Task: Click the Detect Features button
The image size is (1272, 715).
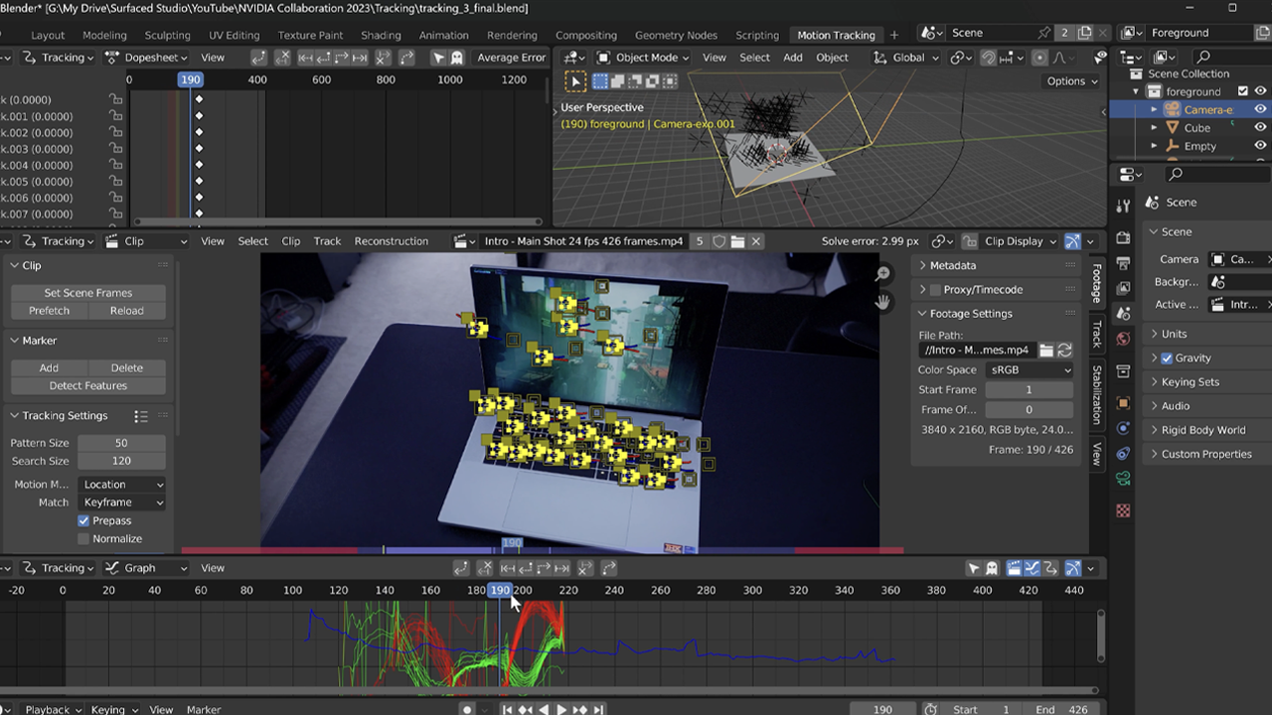Action: (x=87, y=385)
